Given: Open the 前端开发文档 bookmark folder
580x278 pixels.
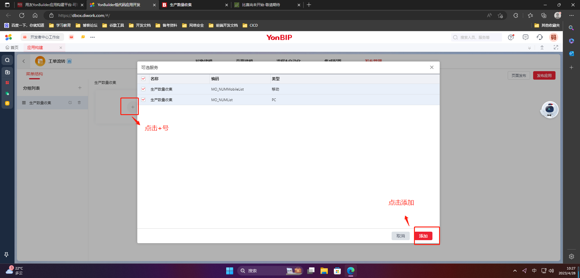Looking at the screenshot, I should (223, 25).
